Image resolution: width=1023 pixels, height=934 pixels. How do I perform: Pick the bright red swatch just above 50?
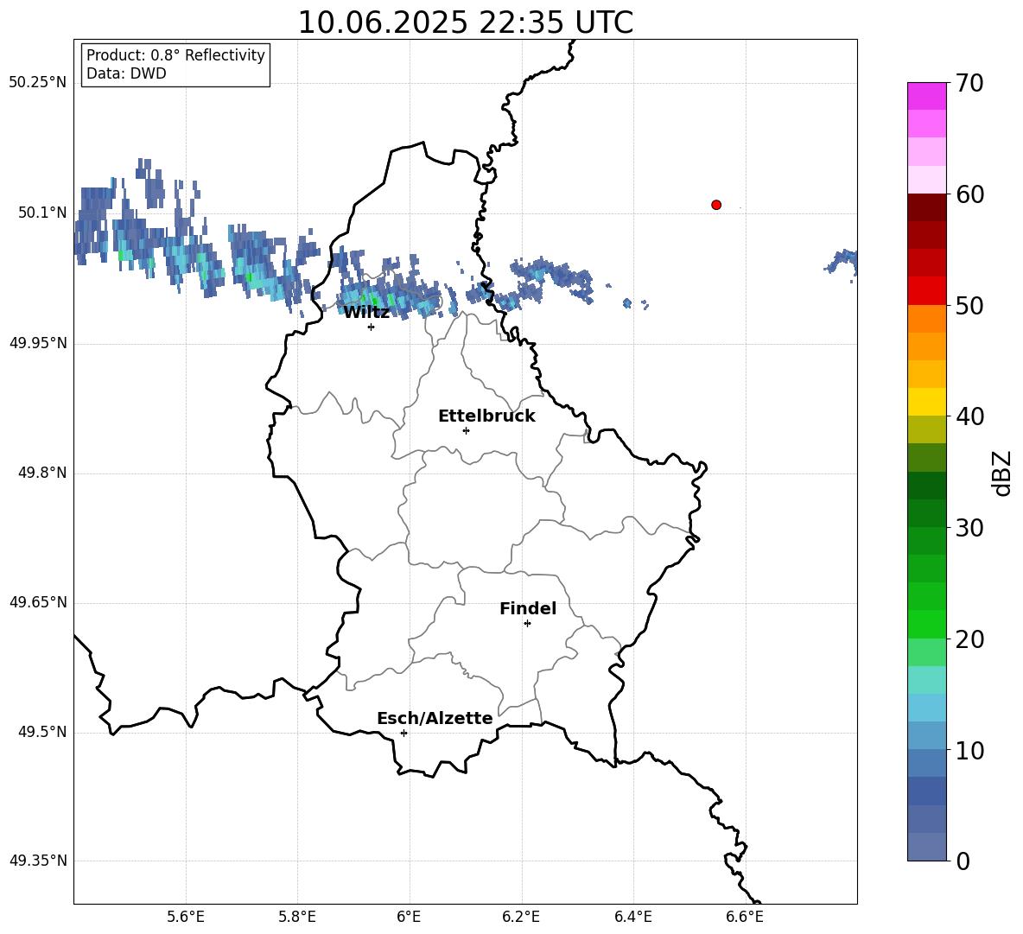(x=927, y=291)
